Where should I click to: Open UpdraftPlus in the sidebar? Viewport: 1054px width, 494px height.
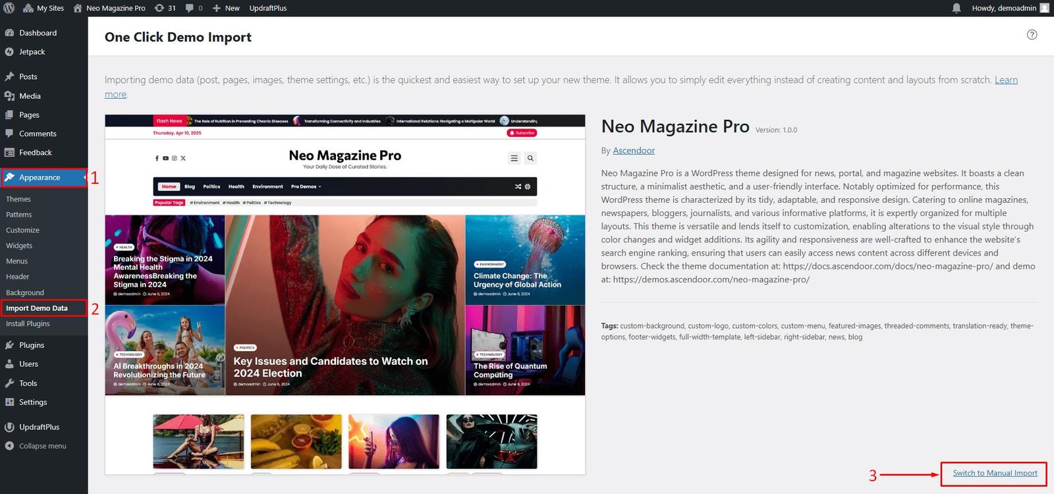[39, 427]
